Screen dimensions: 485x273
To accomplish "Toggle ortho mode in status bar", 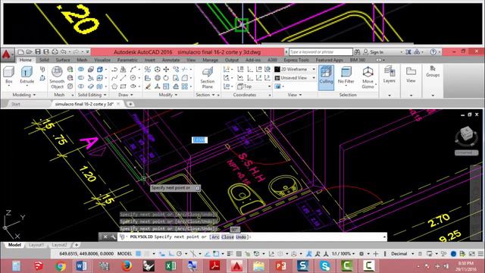I will coord(171,253).
